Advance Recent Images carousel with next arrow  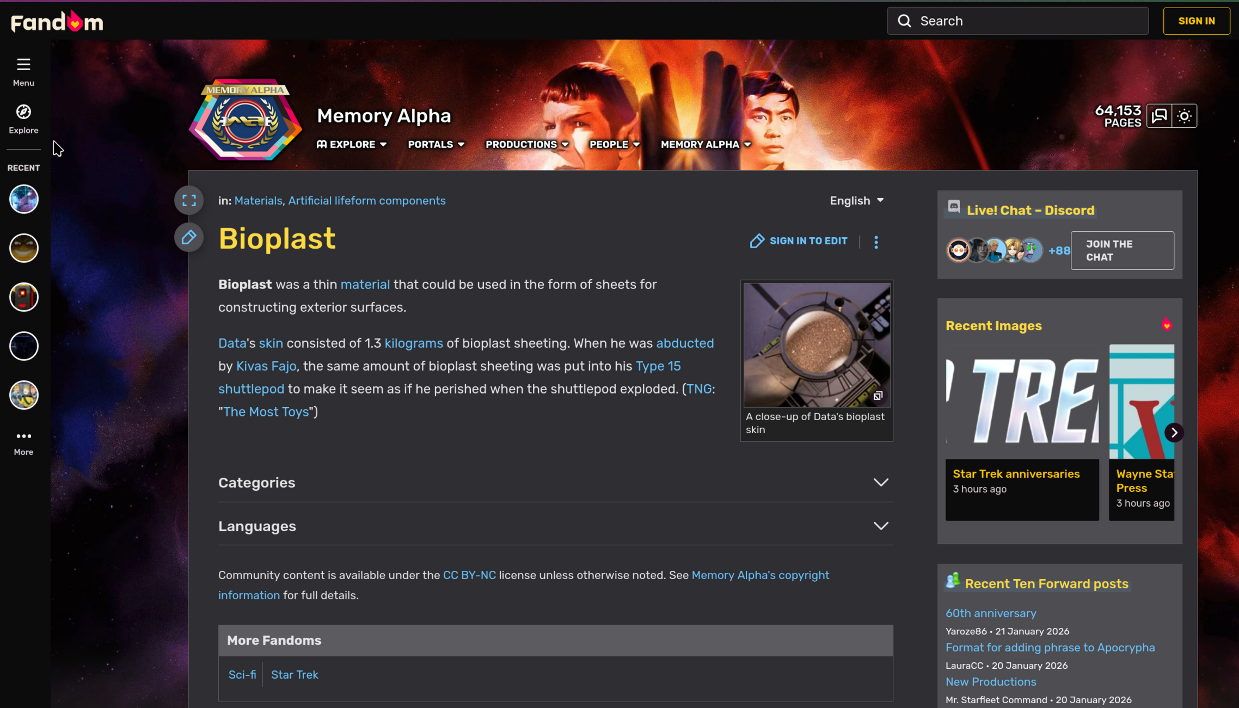click(x=1174, y=433)
